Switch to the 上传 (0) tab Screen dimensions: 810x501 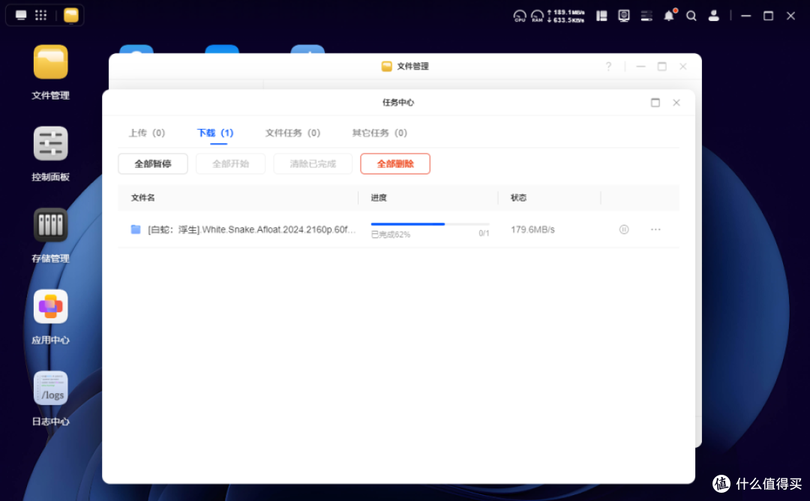(x=147, y=133)
